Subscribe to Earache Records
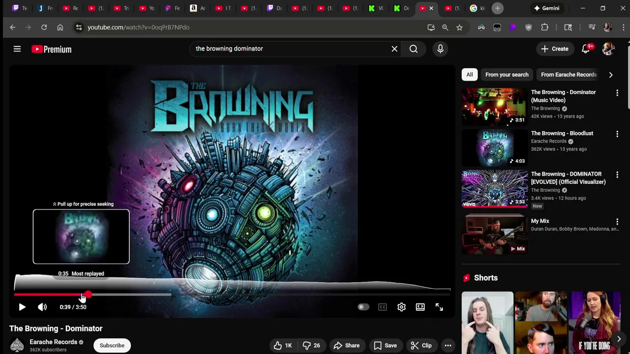Screen dimensions: 630x354 (112, 345)
